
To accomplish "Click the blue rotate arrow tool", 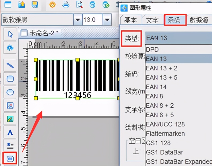I will pos(10,48).
